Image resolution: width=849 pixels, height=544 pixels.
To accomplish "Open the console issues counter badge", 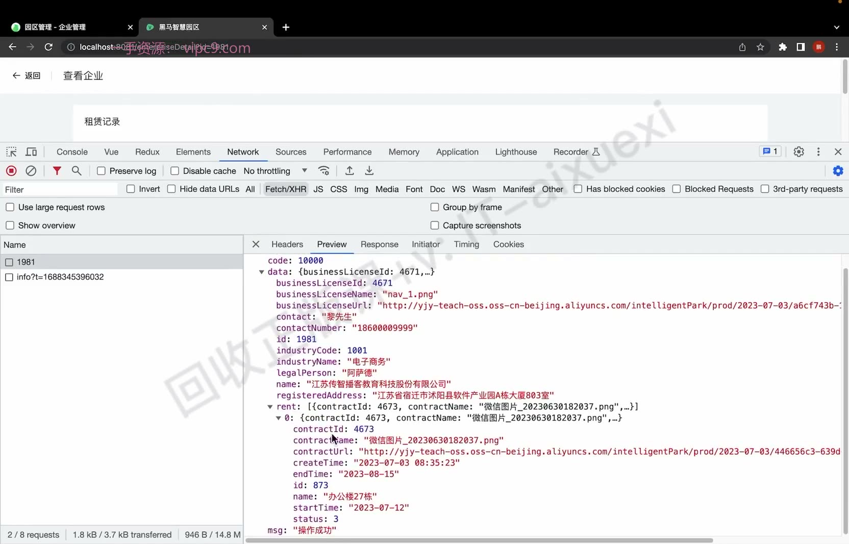I will coord(770,152).
